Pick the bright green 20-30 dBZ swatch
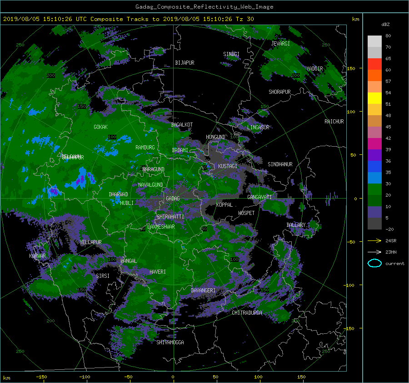Image resolution: width=409 pixels, height=383 pixels. click(x=374, y=189)
